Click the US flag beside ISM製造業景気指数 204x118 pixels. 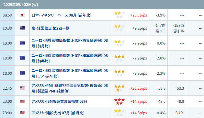tap(22, 101)
